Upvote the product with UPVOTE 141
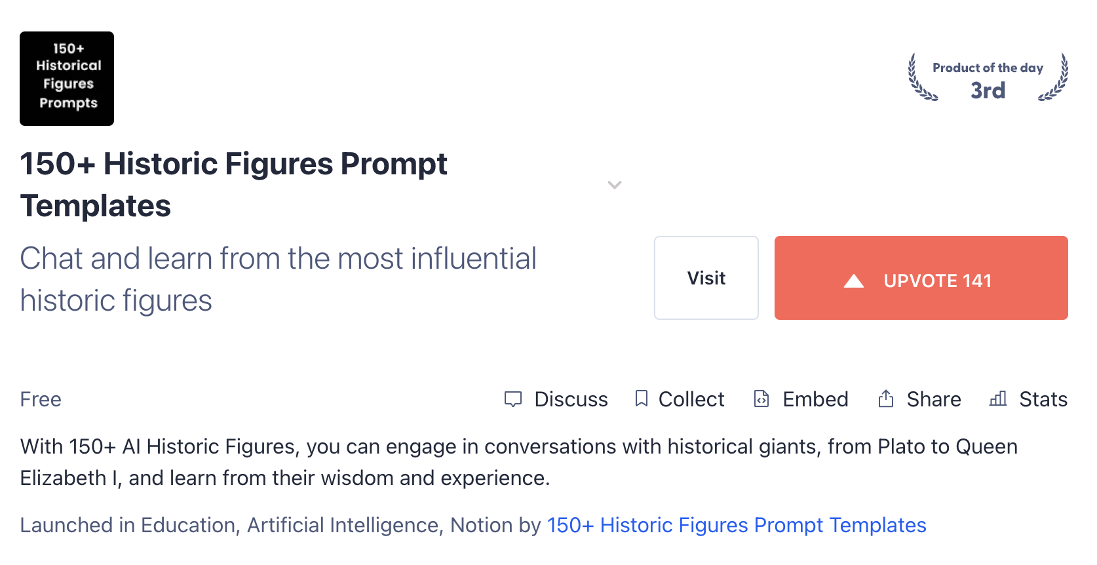Screen dimensions: 1097x565 (x=921, y=278)
